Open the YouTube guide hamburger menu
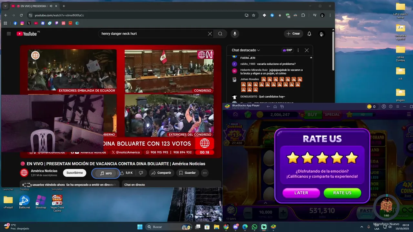The height and width of the screenshot is (232, 413). (x=9, y=34)
